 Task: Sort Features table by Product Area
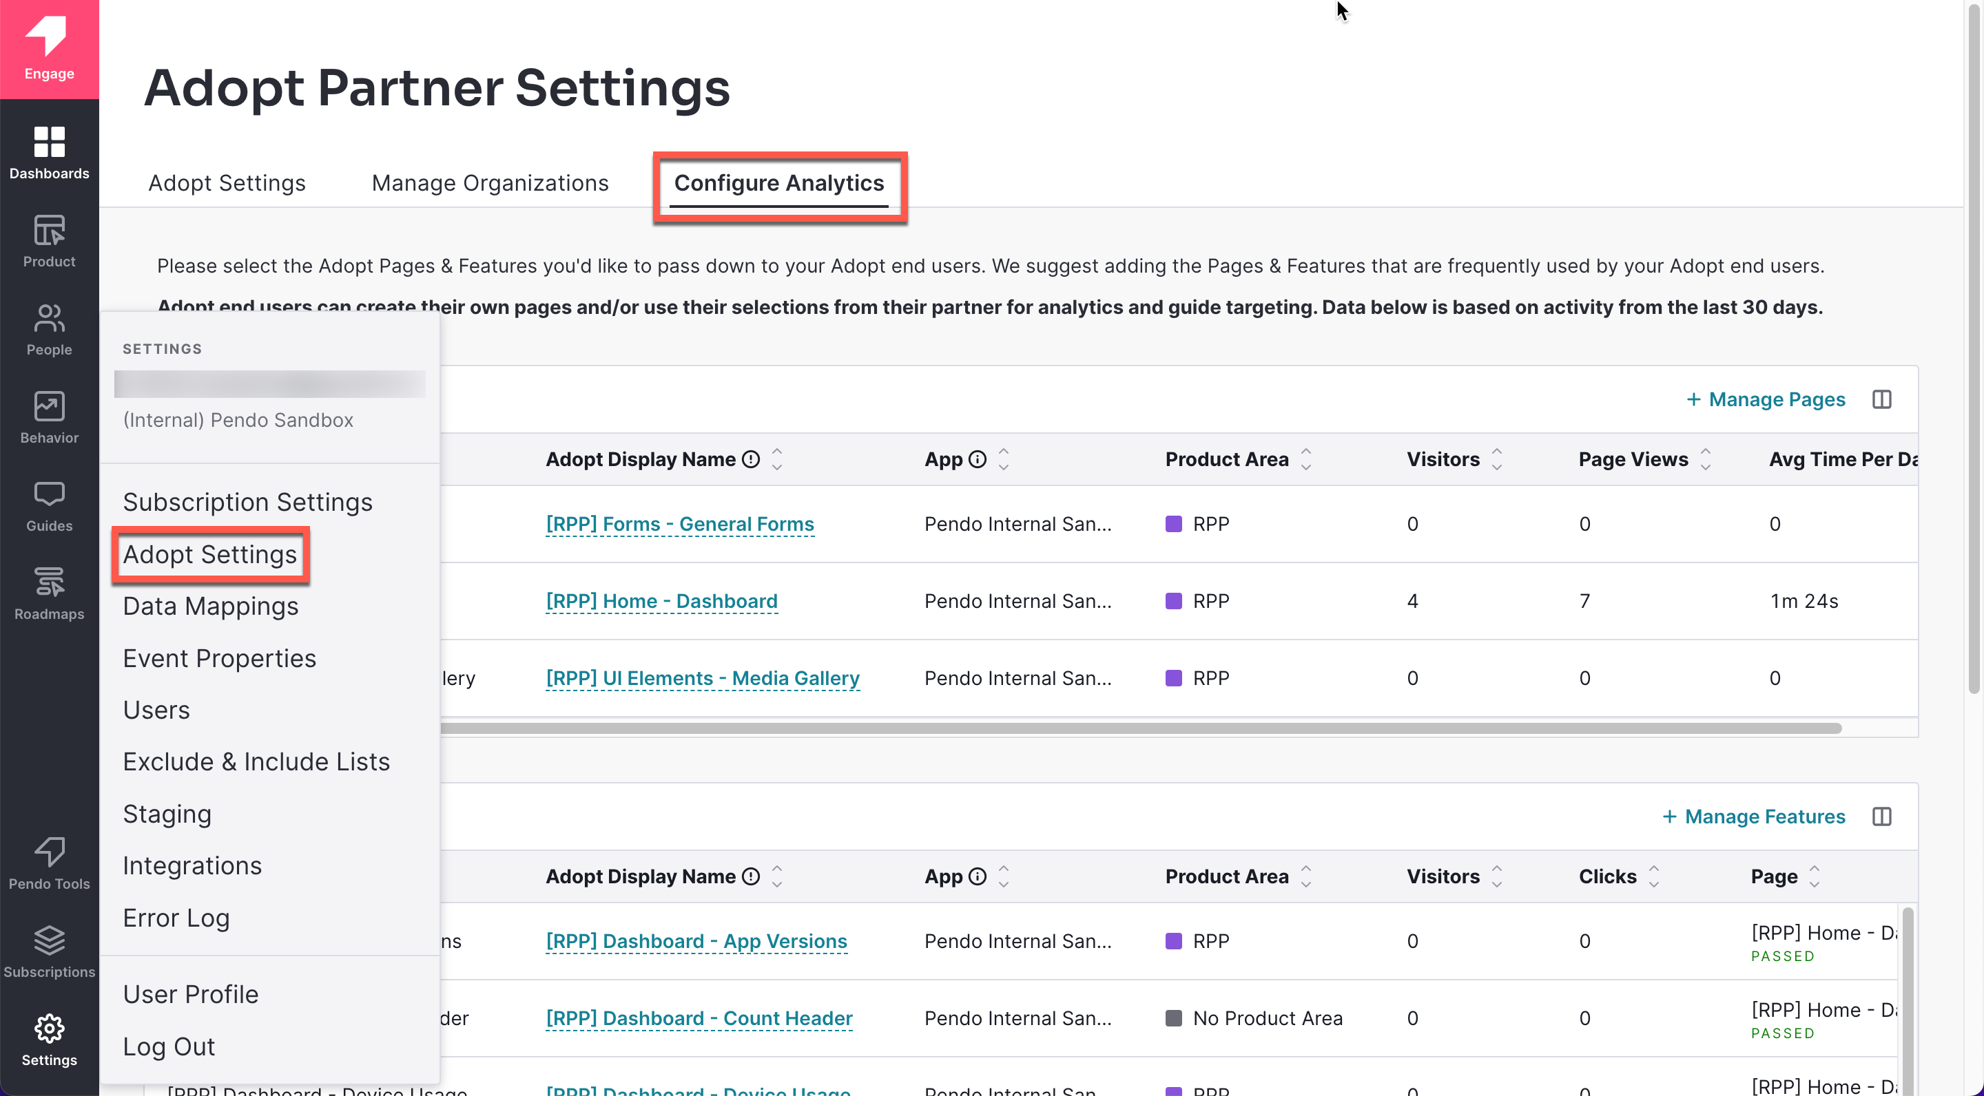[x=1306, y=876]
